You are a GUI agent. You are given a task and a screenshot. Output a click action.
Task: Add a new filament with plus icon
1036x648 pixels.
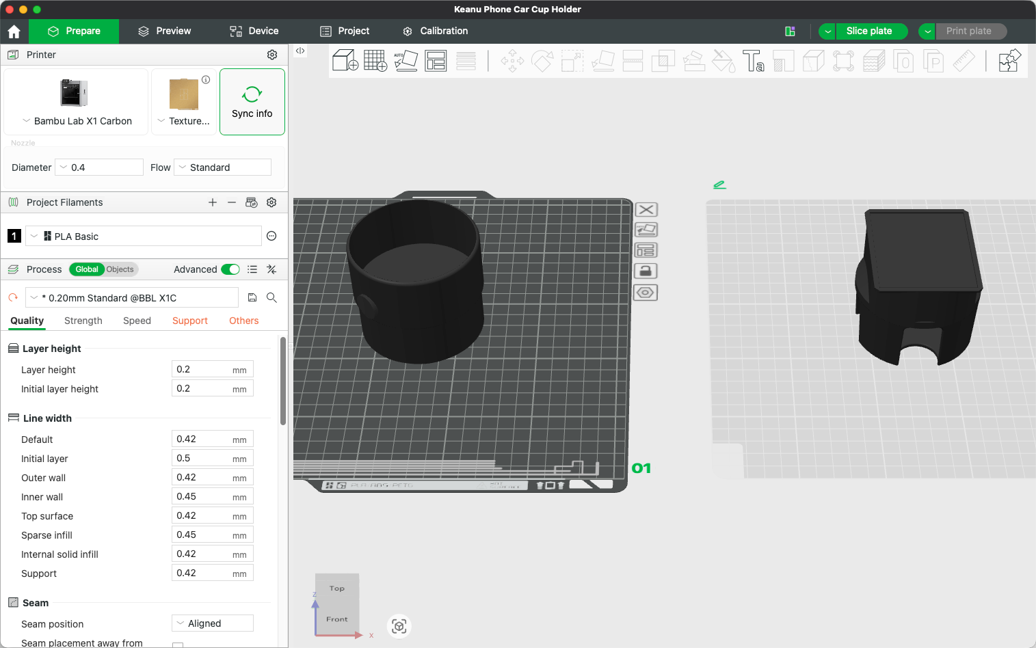click(213, 202)
